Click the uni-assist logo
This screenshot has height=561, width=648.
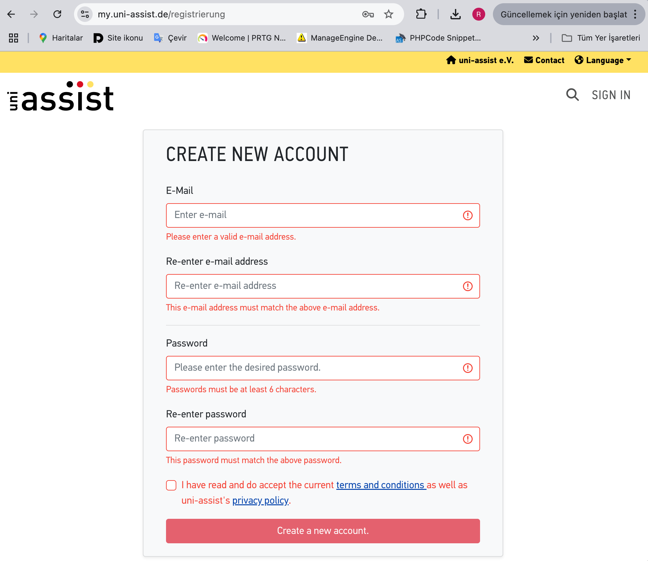(60, 96)
